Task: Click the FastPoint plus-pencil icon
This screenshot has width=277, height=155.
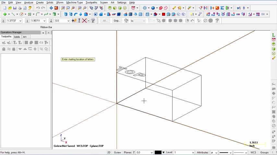Action: point(74,21)
